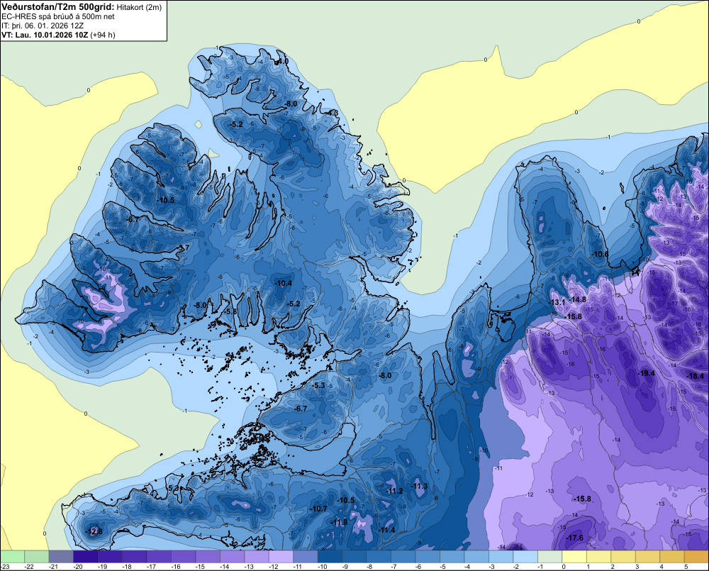709x571 pixels.
Task: Select the legend swatch labeled -4
Action: (x=476, y=557)
